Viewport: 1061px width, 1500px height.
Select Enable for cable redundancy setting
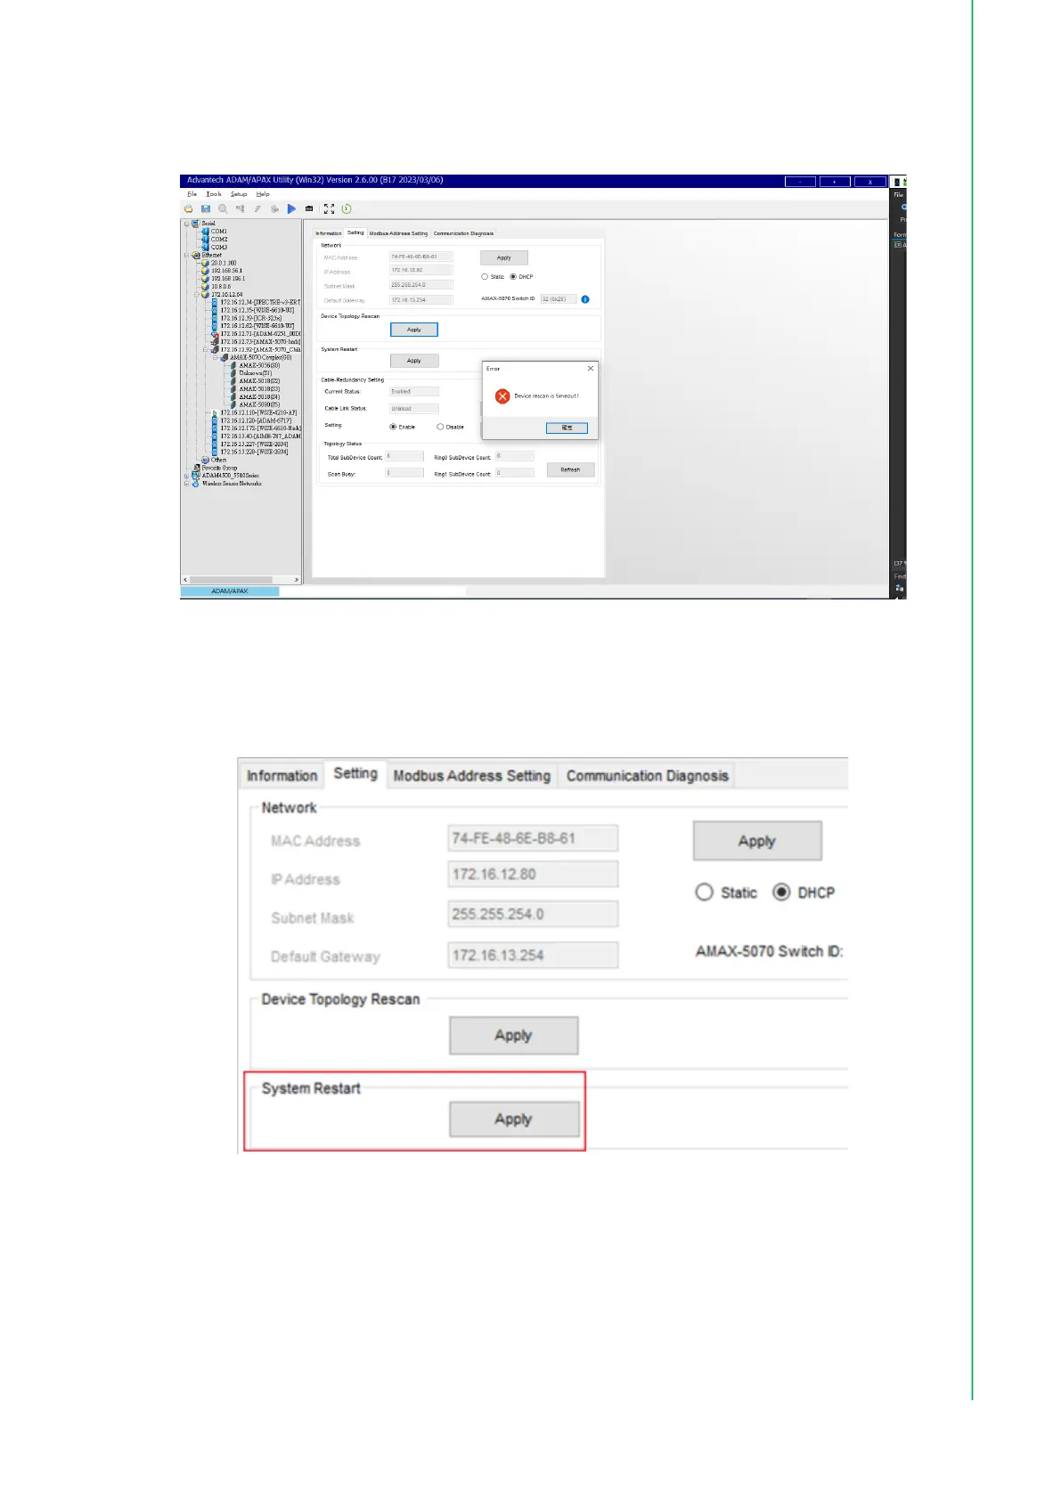click(393, 427)
